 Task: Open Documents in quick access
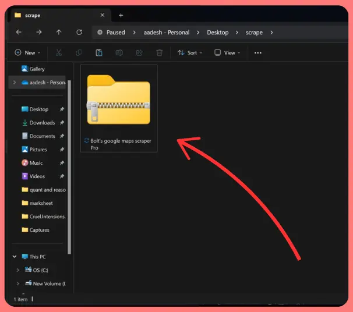[38, 136]
